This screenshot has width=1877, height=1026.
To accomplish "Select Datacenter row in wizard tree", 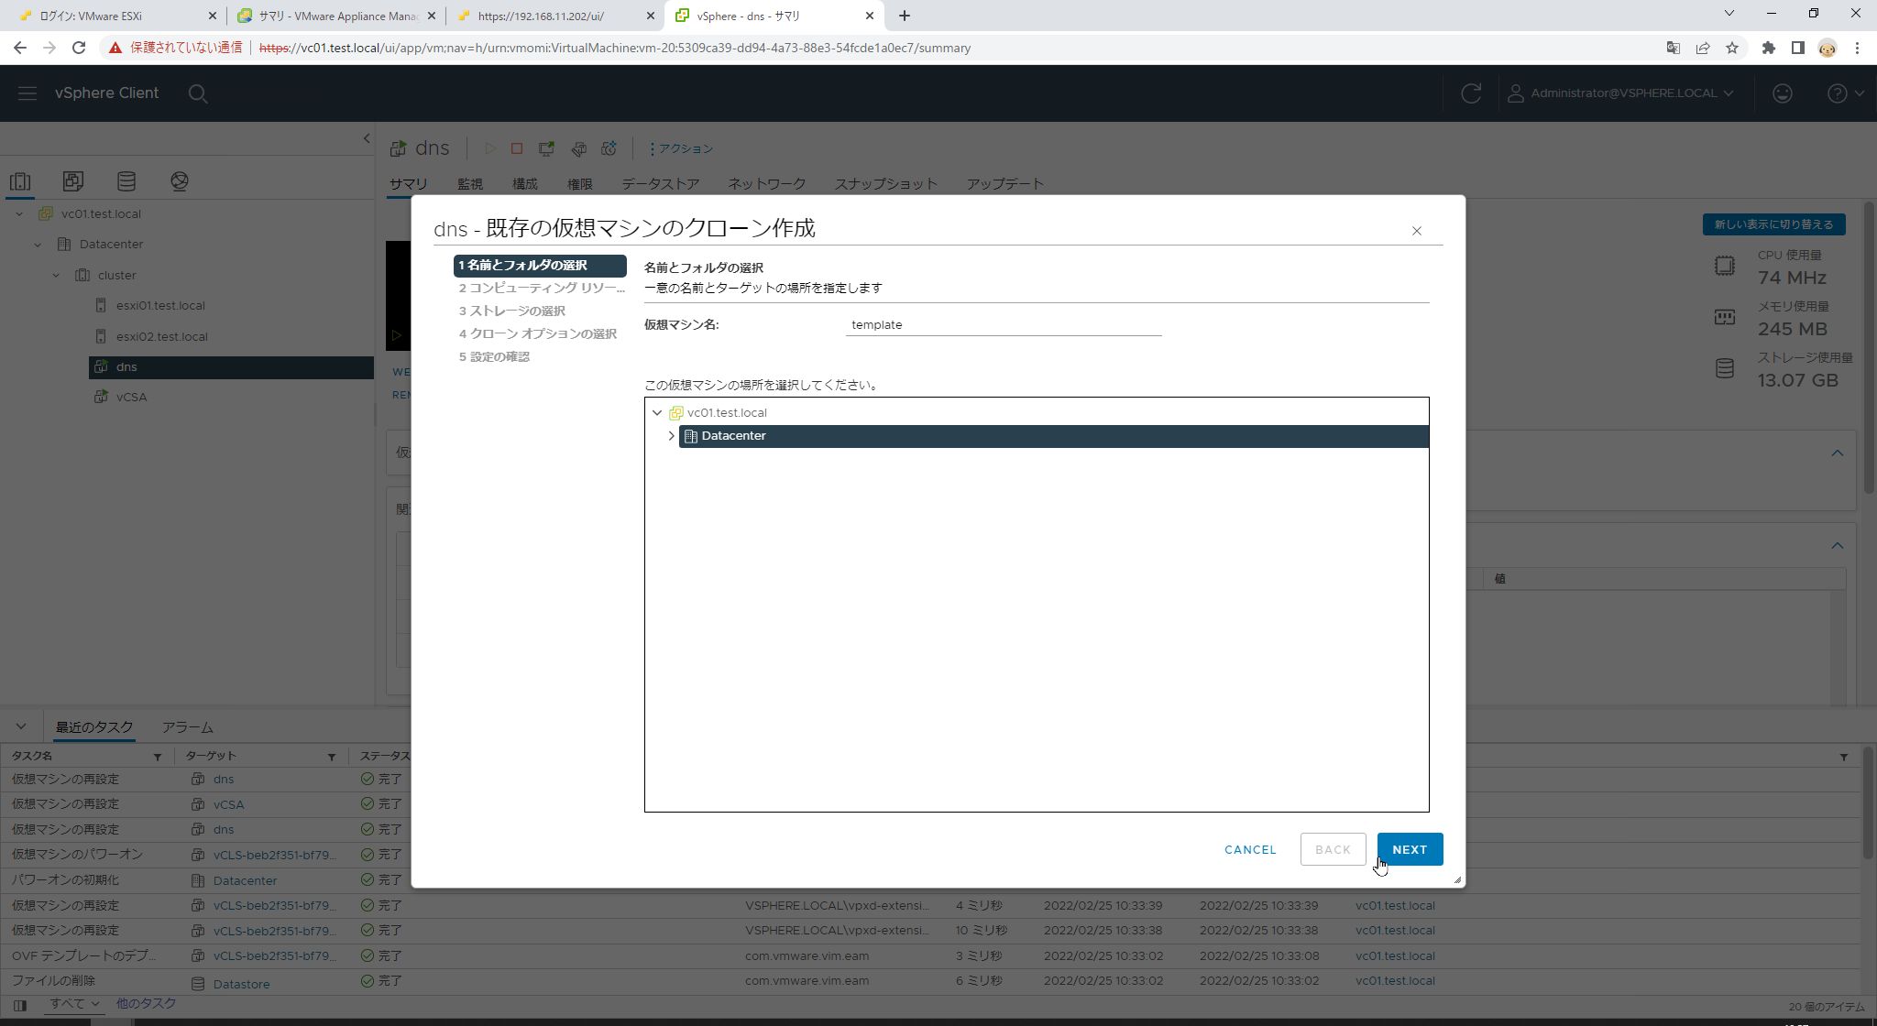I will coord(1054,436).
